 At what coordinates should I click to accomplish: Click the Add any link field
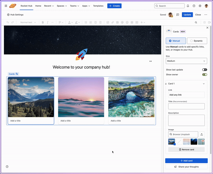pyautogui.click(x=186, y=95)
